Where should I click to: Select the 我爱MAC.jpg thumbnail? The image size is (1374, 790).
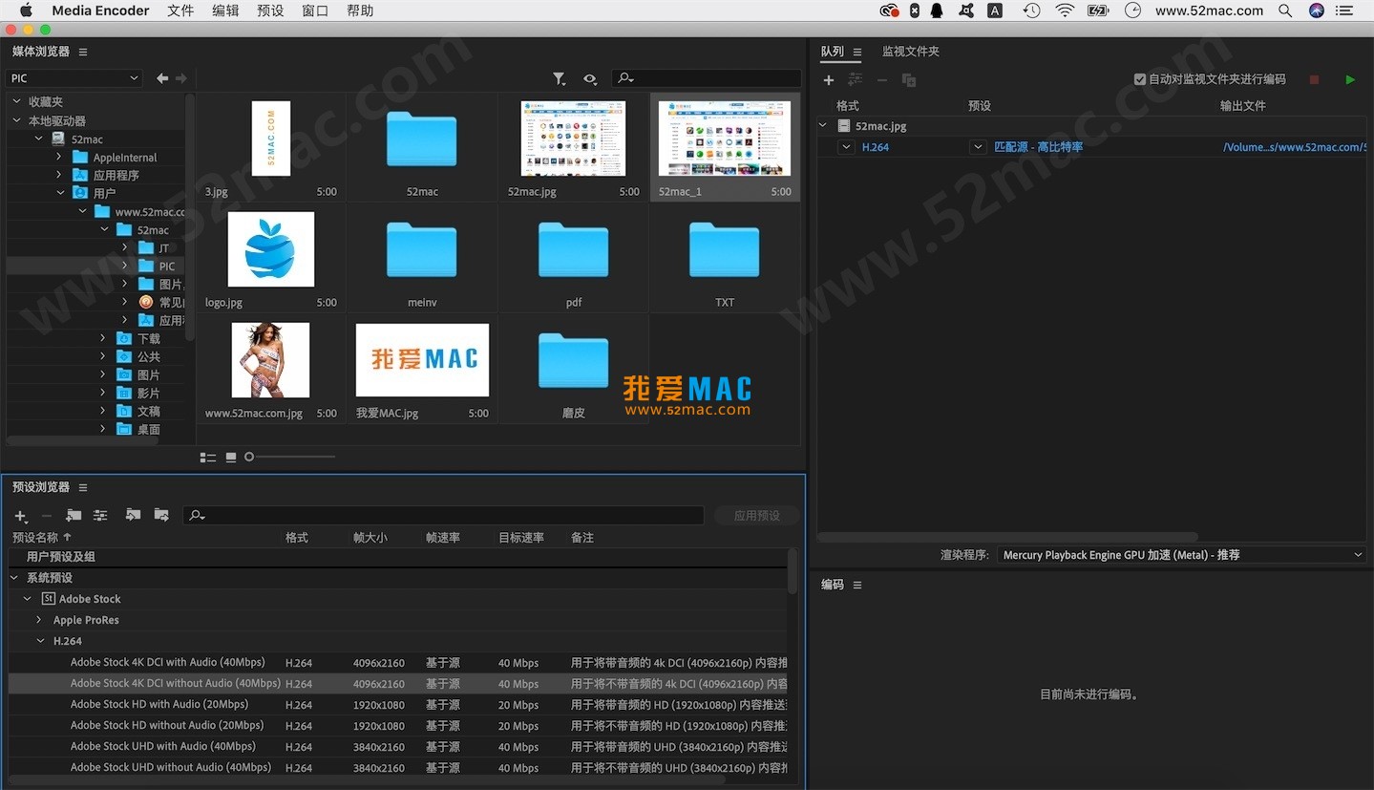click(422, 360)
